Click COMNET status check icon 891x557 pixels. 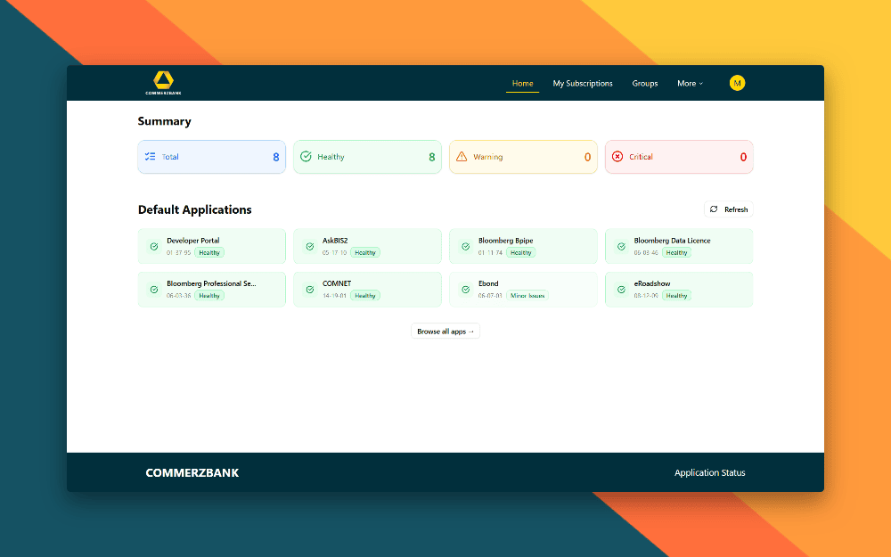pos(310,290)
